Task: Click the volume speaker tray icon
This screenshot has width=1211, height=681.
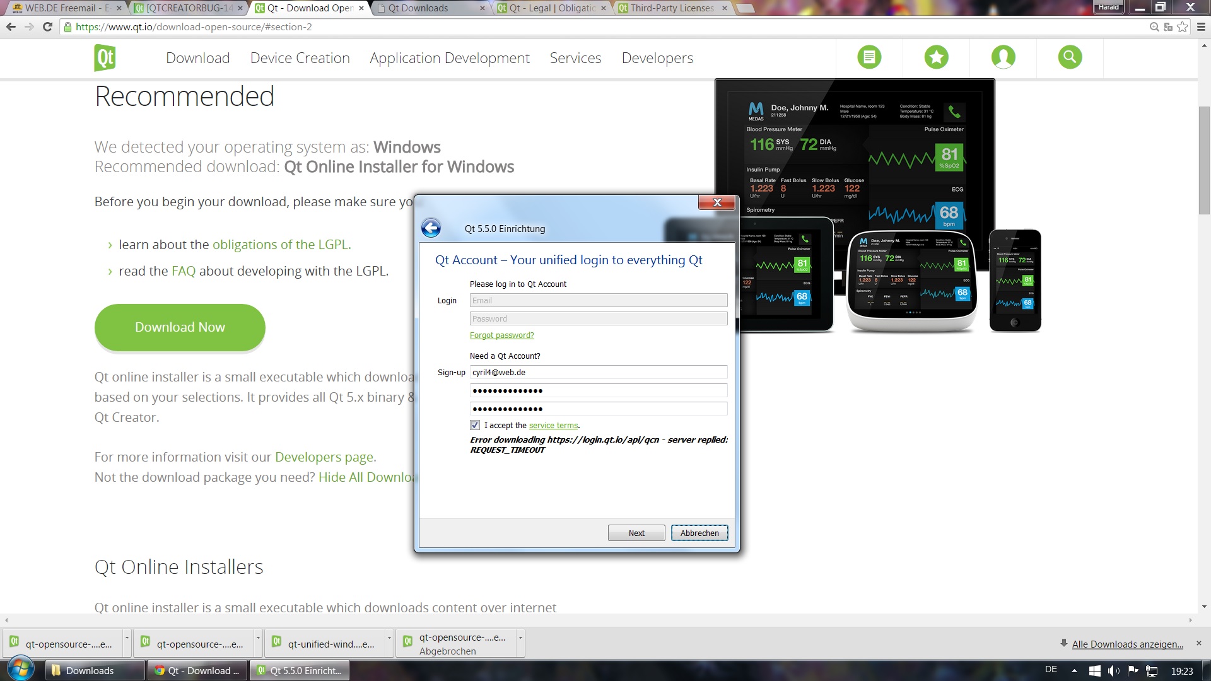Action: [1114, 671]
